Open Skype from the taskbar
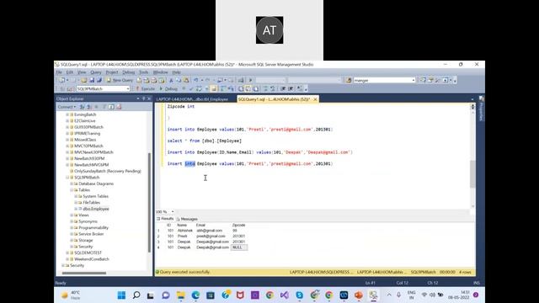The height and width of the screenshot is (303, 539). pos(300,295)
